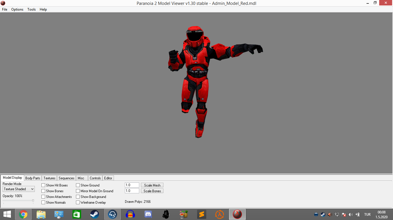Click the 'Render Mode' label
This screenshot has height=220, width=393.
12,184
